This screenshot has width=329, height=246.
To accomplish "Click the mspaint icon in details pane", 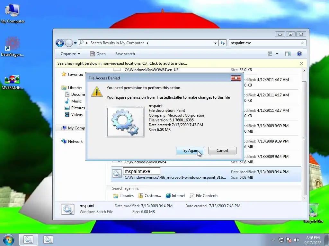I will tap(67, 209).
